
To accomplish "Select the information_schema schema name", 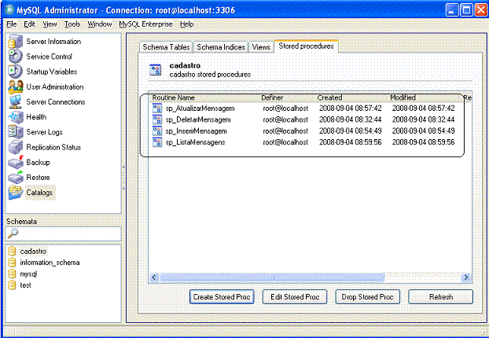I will (x=50, y=263).
